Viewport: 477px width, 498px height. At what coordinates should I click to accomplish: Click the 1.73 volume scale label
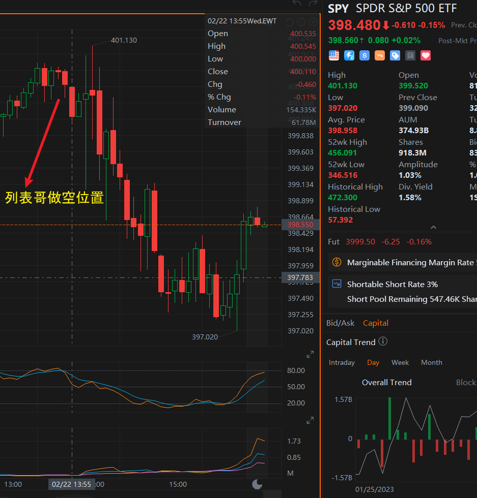pos(294,441)
